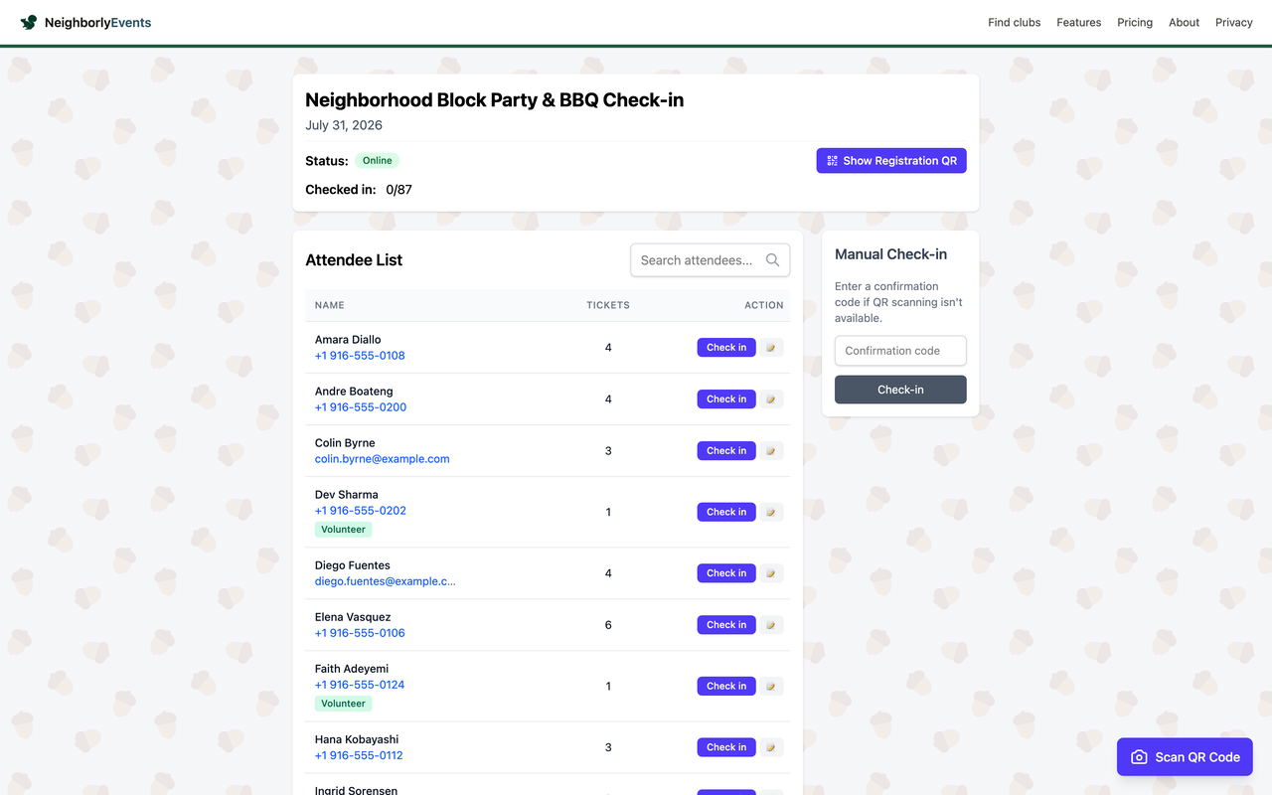Click phone number +1 916-555-0112
This screenshot has width=1272, height=795.
[x=359, y=755]
